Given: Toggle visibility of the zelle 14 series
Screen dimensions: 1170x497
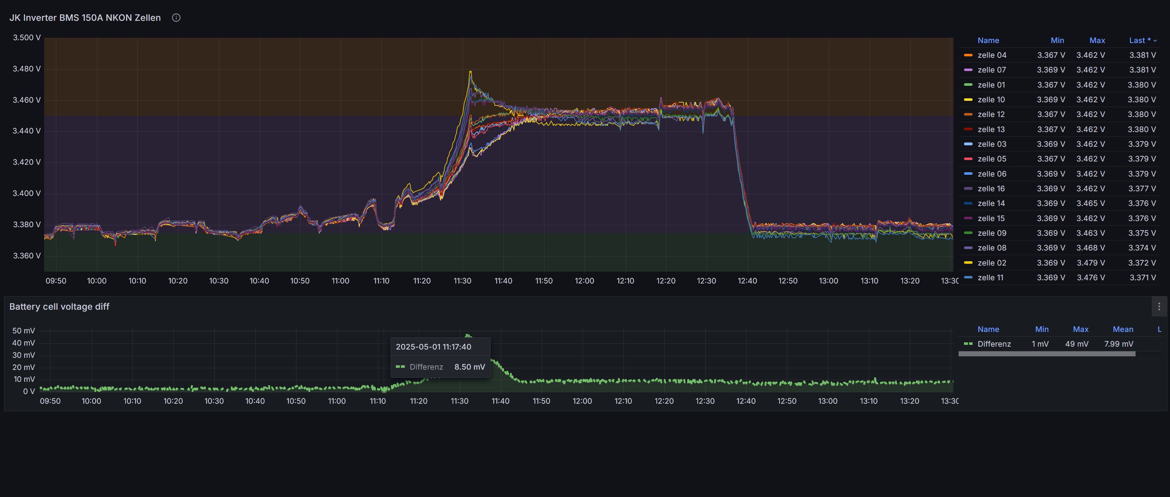Looking at the screenshot, I should pyautogui.click(x=991, y=203).
